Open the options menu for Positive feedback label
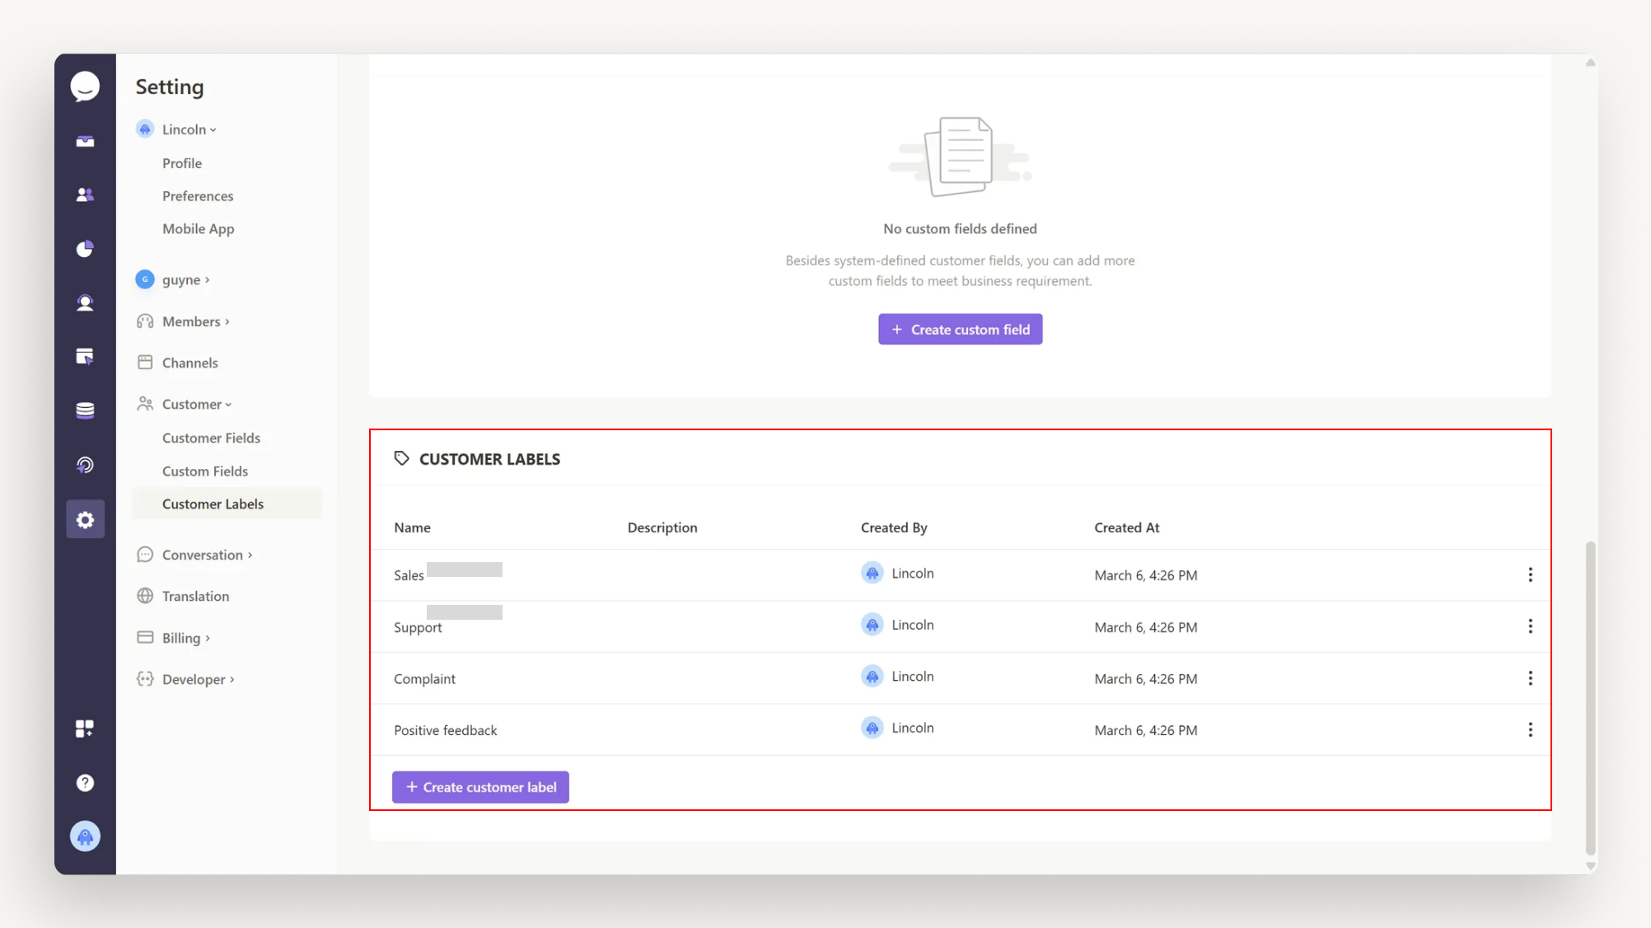This screenshot has width=1651, height=928. (1530, 729)
